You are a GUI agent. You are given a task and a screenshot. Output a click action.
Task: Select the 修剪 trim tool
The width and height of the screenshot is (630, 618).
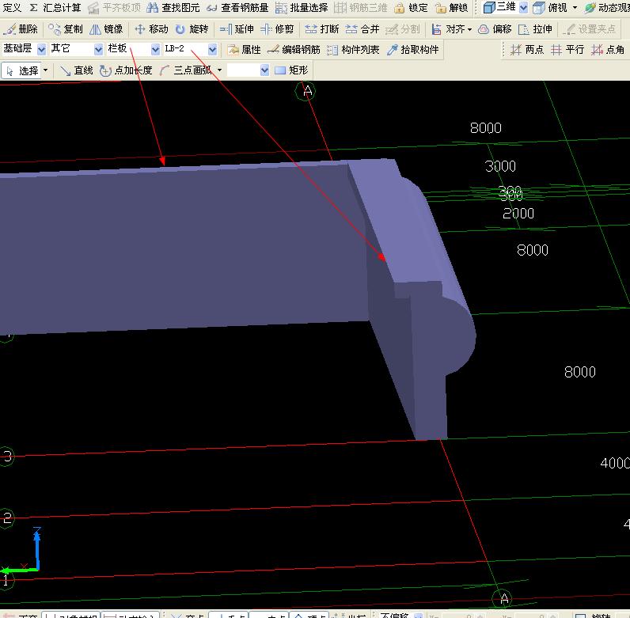277,29
